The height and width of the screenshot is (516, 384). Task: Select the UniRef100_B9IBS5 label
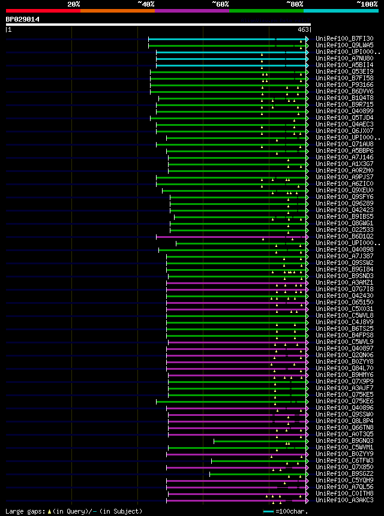point(345,216)
